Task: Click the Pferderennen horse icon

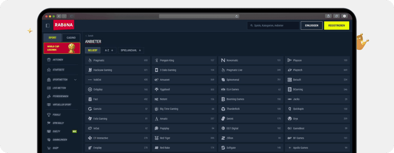Action: (x=49, y=96)
